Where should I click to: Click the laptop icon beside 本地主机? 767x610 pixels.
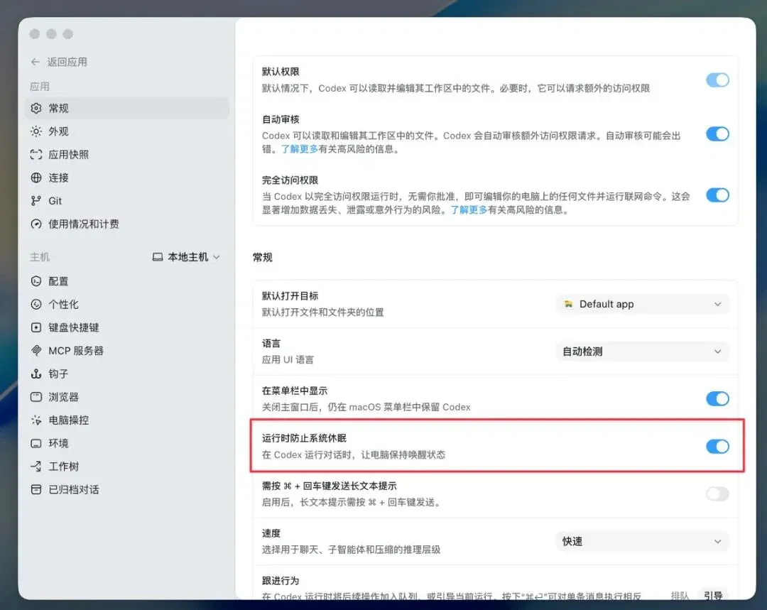(x=158, y=257)
